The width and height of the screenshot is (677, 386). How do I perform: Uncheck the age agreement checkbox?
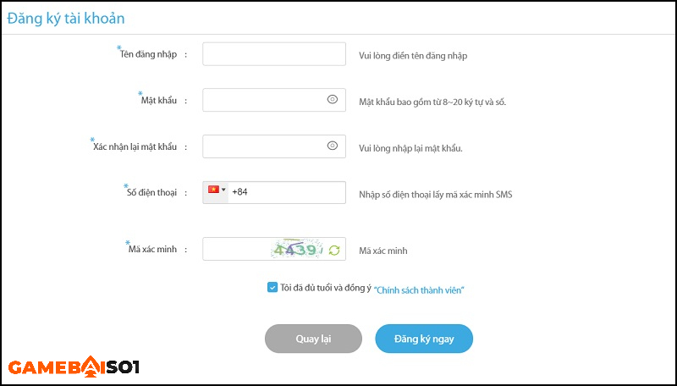pos(272,288)
